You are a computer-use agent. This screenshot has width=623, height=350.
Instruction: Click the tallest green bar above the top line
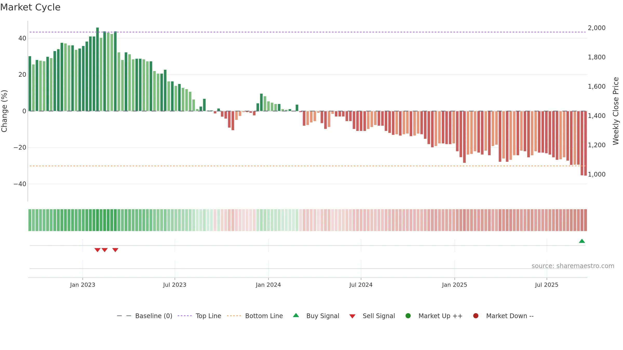click(97, 69)
